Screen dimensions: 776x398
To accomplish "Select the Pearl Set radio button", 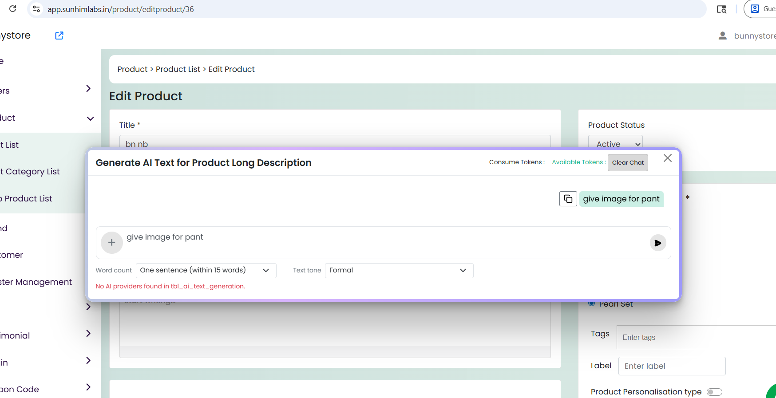I will point(592,303).
